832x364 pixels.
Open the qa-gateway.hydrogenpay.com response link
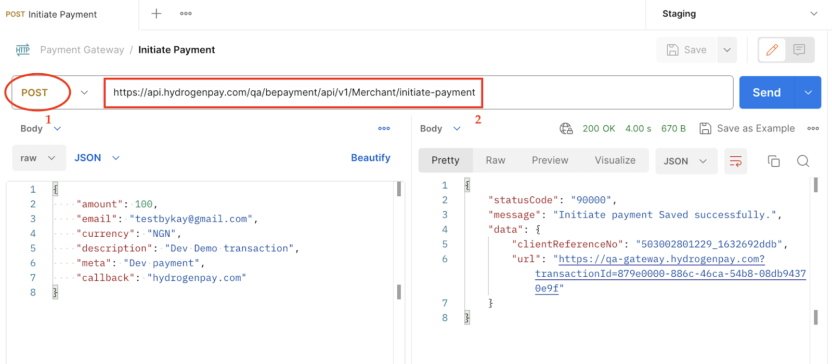coord(670,273)
